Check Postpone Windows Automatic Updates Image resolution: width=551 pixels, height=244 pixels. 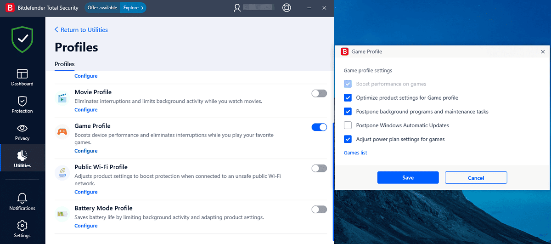(348, 125)
